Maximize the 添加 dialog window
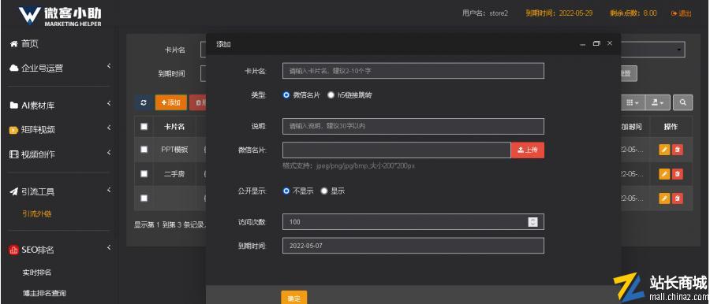 (x=596, y=43)
